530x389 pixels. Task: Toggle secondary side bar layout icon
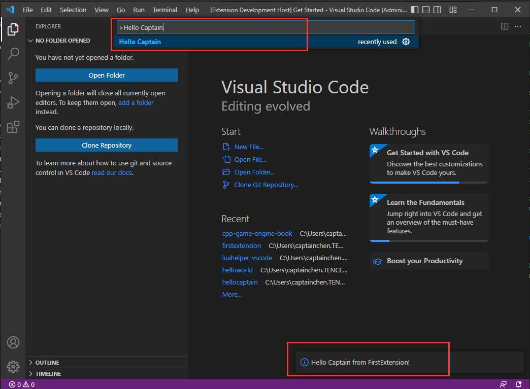click(x=437, y=10)
